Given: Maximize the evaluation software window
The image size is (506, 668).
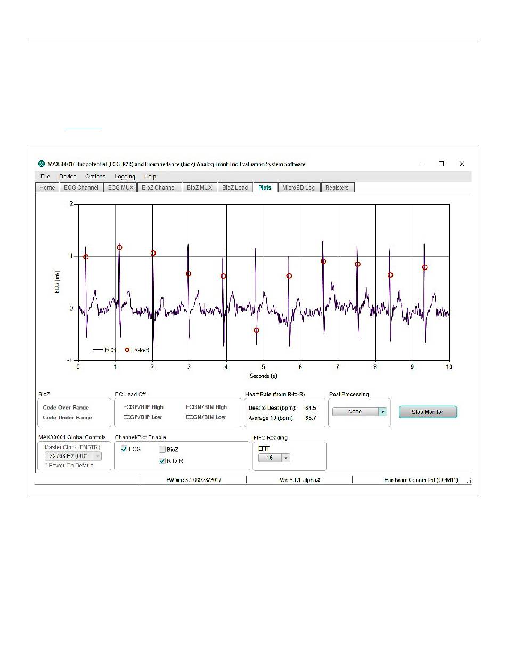Looking at the screenshot, I should (x=441, y=164).
